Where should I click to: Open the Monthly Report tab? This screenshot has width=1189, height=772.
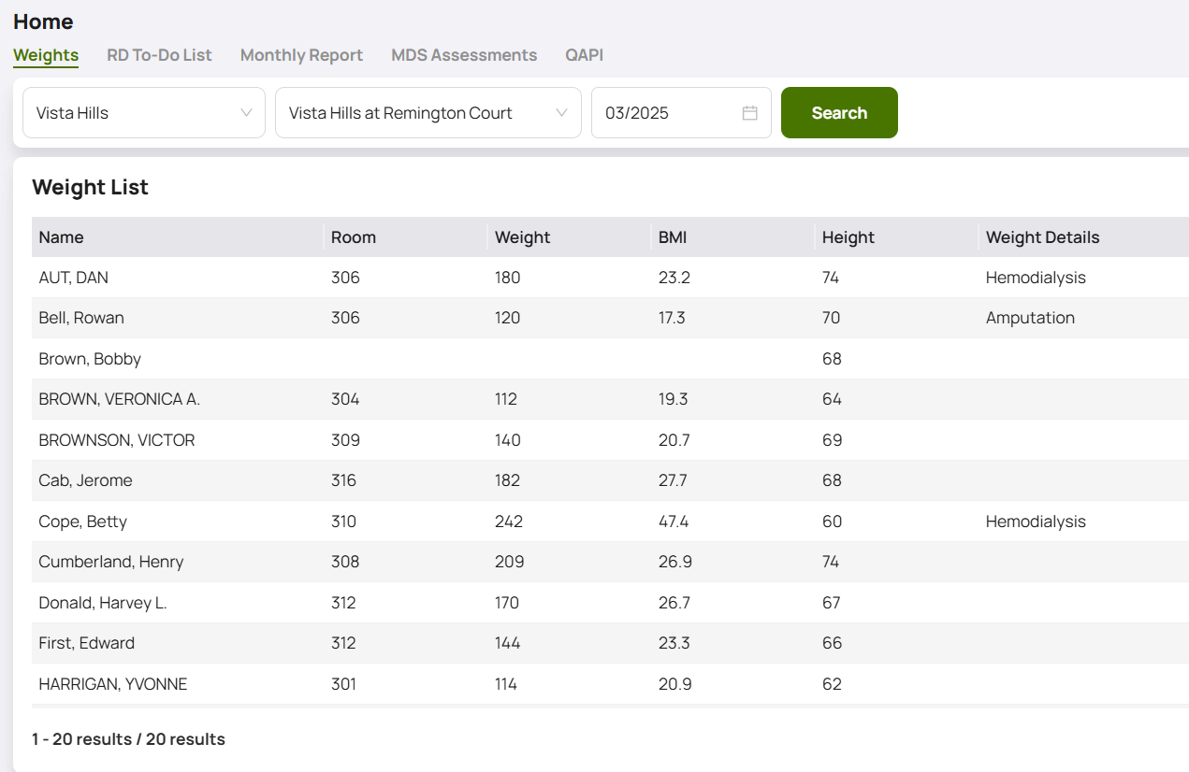[301, 55]
